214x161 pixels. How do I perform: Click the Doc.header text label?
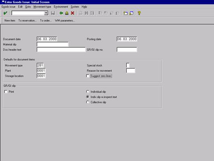point(12,50)
